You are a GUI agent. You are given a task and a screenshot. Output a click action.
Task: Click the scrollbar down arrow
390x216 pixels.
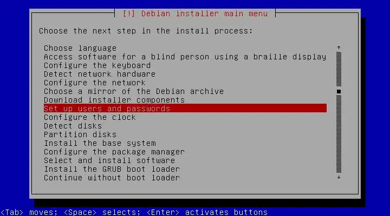coord(339,177)
